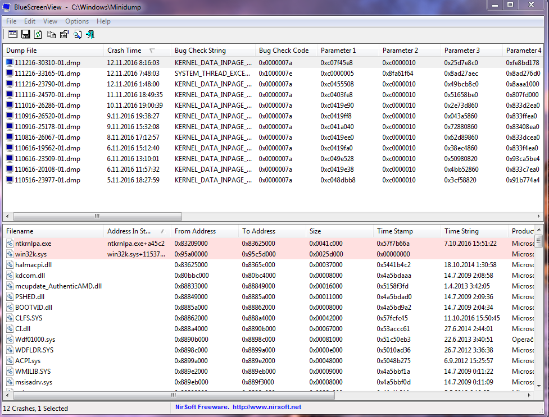Click the BlueScreenView title bar app icon
The image size is (549, 417).
pos(6,7)
